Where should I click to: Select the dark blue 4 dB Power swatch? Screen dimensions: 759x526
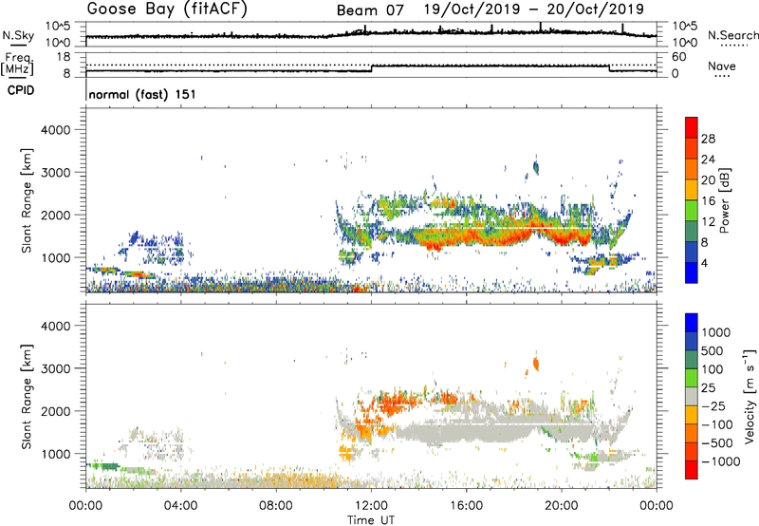(692, 272)
